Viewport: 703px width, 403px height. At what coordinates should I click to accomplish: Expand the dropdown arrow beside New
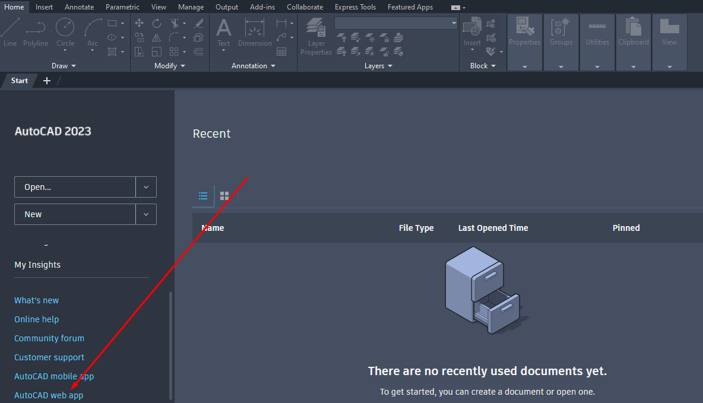[146, 214]
